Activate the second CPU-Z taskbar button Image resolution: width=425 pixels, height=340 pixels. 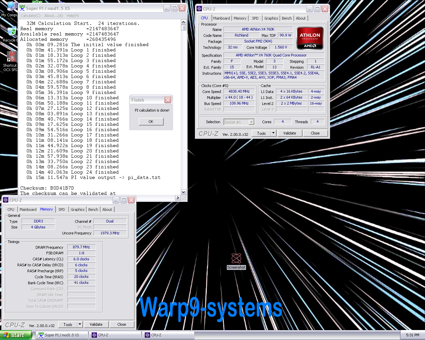pyautogui.click(x=168, y=335)
